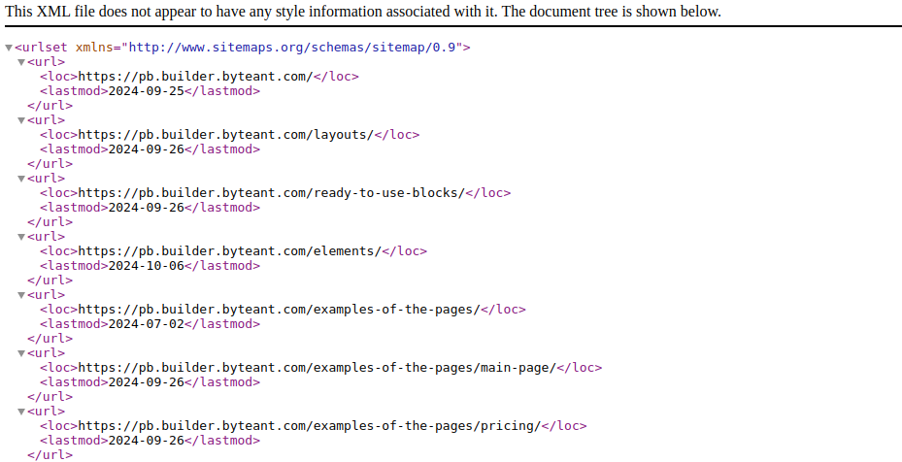Click the examples-of-the-pages/main-page URL text
The width and height of the screenshot is (902, 462).
point(317,368)
